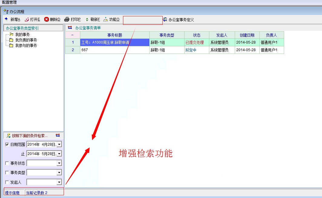
Task: Enable the 事务状态 filter checkbox
Action: coord(7,163)
